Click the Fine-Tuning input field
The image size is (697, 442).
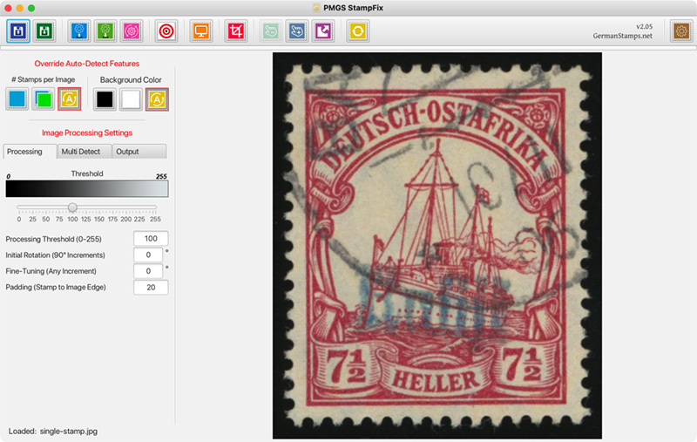pos(148,271)
